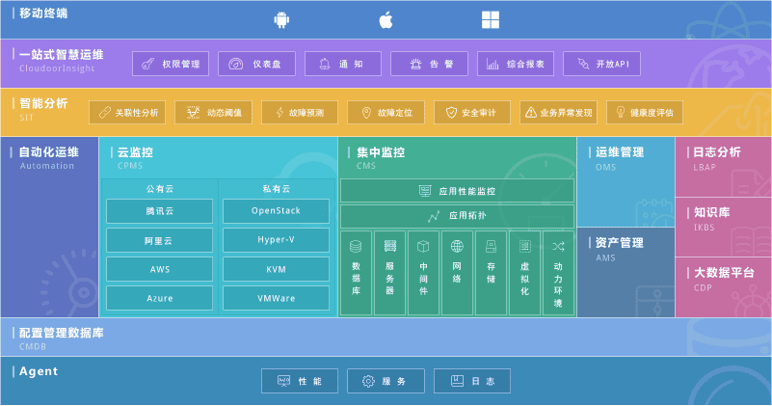Open the 开放API button

602,64
